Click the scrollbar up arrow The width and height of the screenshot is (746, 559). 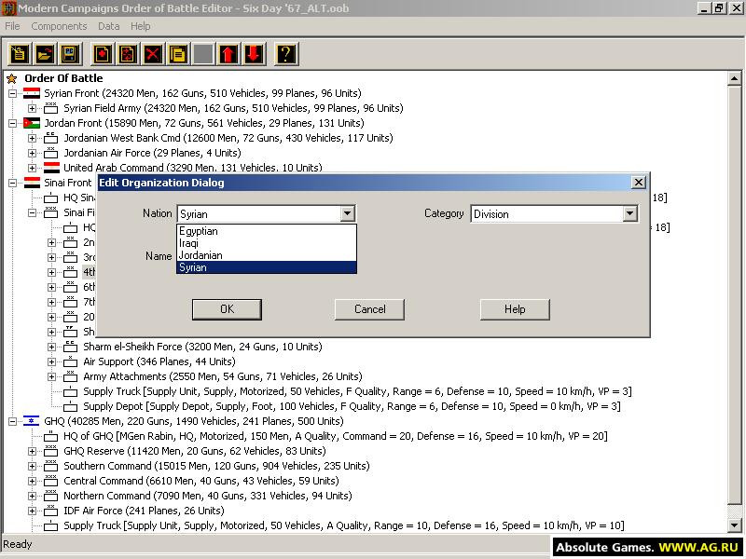tap(734, 78)
